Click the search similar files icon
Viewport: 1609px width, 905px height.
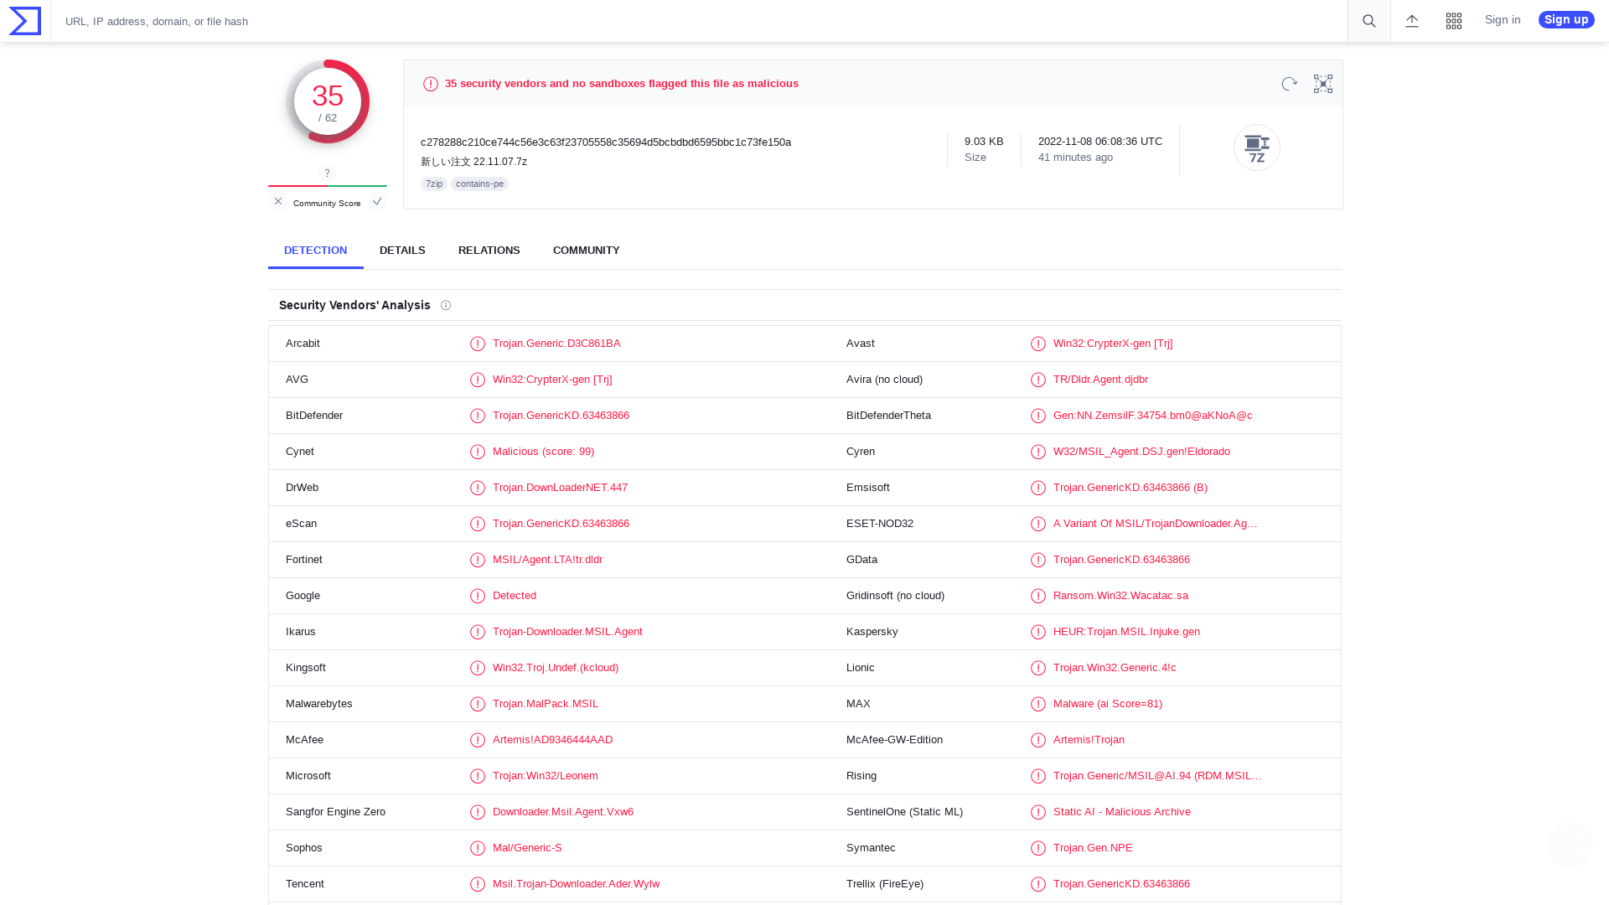pos(1322,84)
